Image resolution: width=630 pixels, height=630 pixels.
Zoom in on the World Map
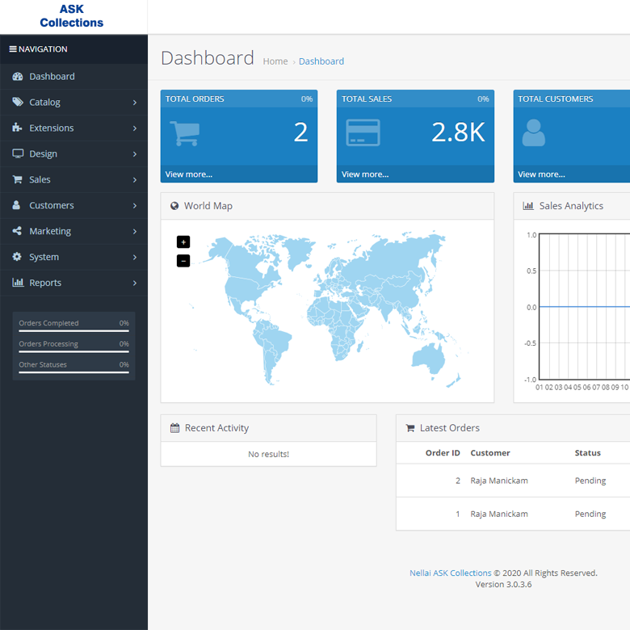[183, 242]
